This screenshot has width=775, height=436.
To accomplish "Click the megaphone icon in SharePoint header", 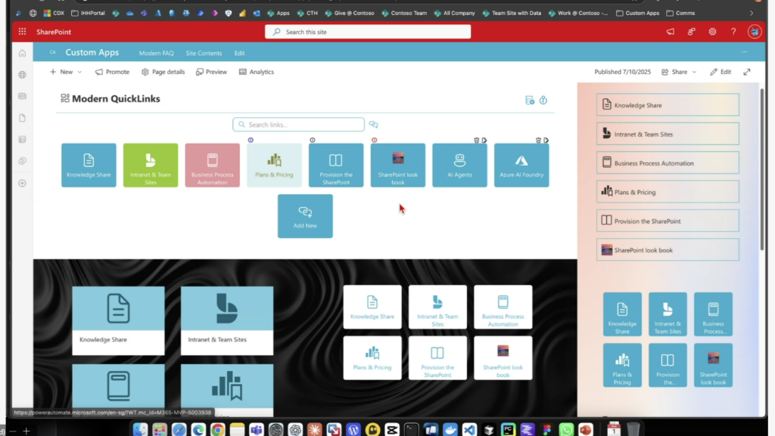I will point(671,32).
